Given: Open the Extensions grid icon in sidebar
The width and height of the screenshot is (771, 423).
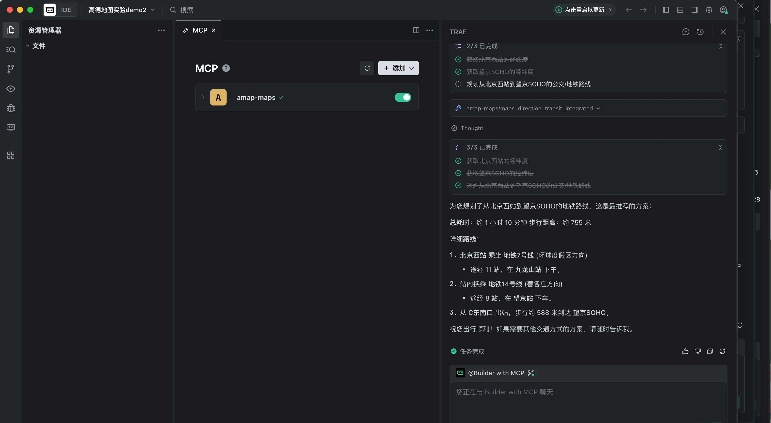Looking at the screenshot, I should click(x=11, y=155).
